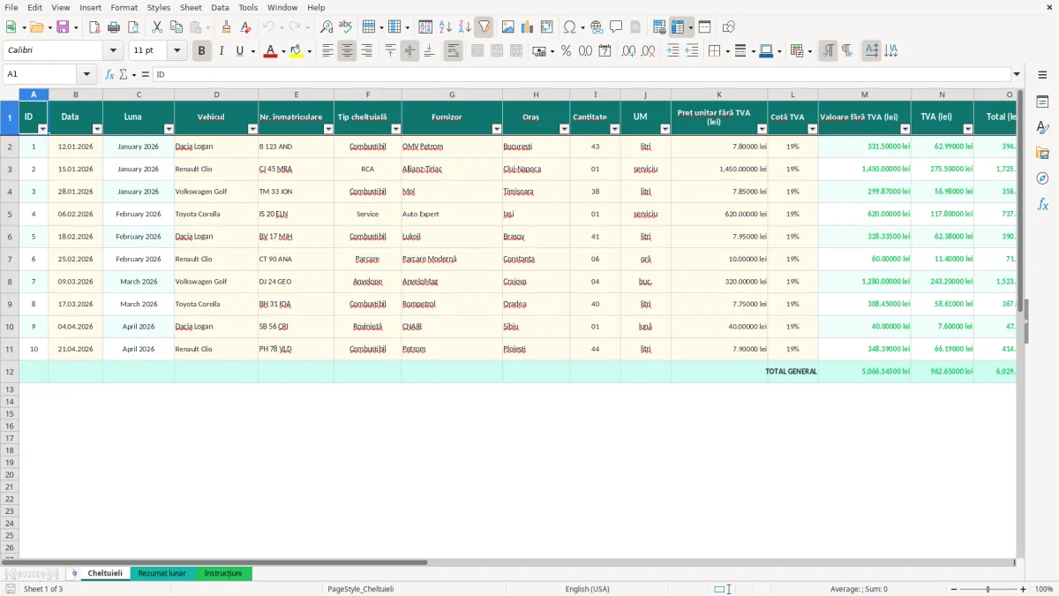The image size is (1059, 596).
Task: Open the Vehicul column filter dropdown
Action: click(252, 129)
